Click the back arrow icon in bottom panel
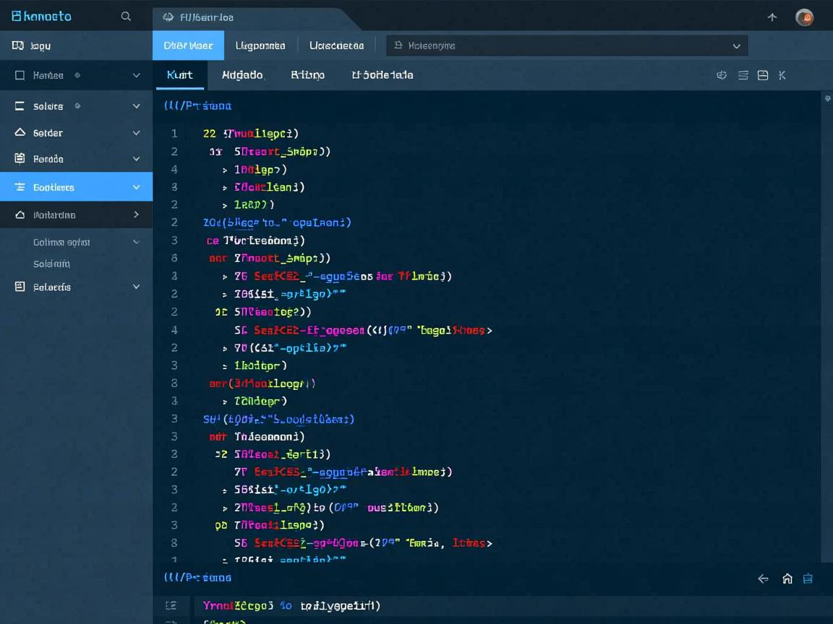 click(763, 578)
